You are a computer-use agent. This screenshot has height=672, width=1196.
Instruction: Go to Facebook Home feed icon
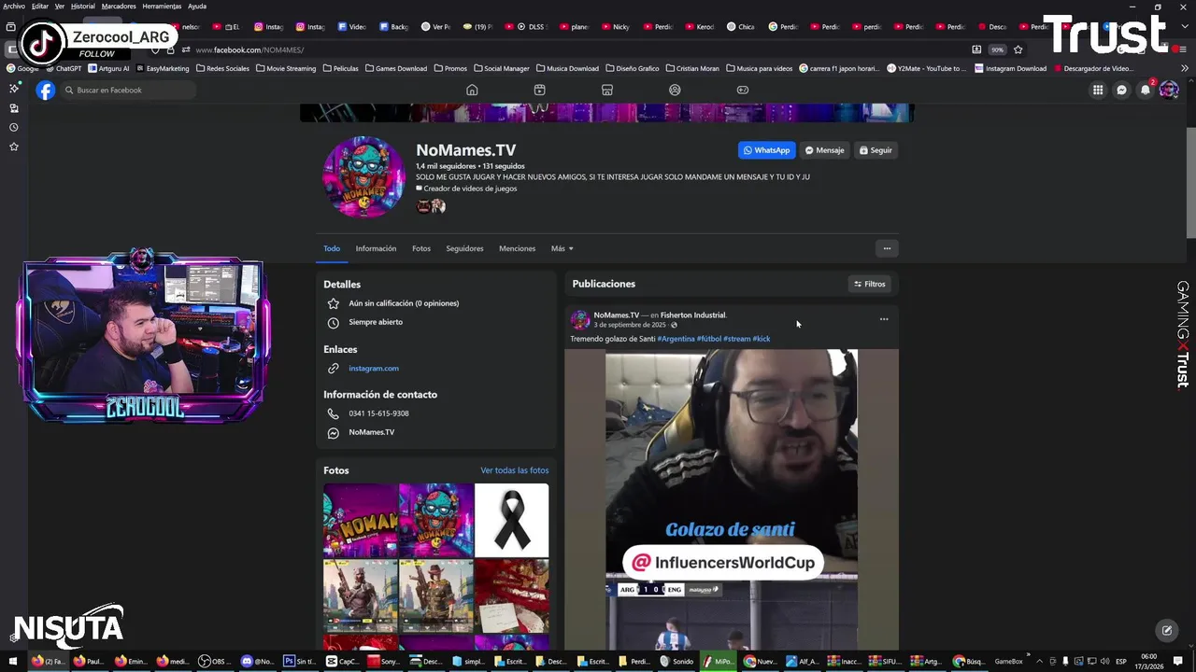pyautogui.click(x=472, y=90)
